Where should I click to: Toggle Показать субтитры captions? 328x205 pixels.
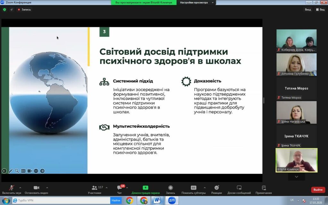click(193, 189)
